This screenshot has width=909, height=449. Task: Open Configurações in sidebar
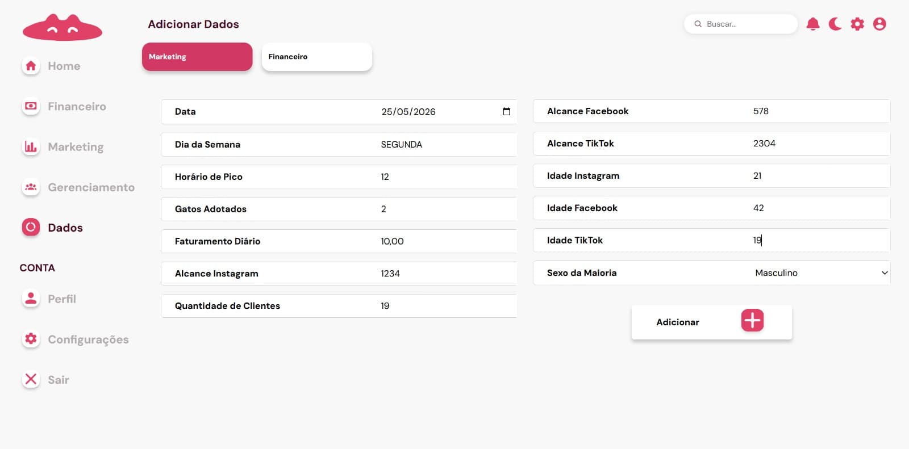pyautogui.click(x=88, y=339)
